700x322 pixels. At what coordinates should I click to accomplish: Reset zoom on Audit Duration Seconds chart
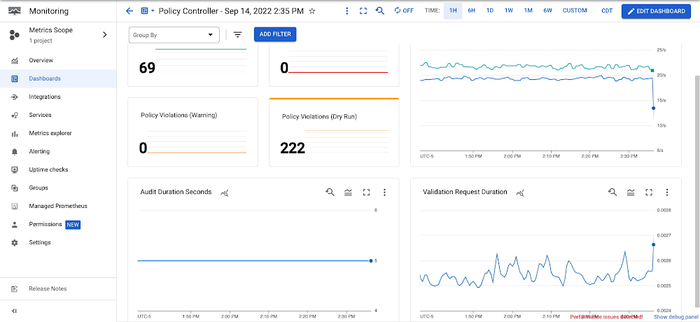tap(330, 192)
